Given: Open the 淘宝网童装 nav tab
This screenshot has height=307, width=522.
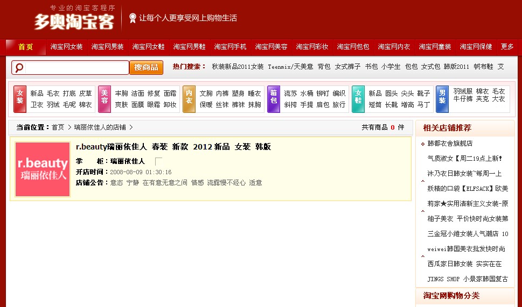Looking at the screenshot, I should tap(435, 47).
